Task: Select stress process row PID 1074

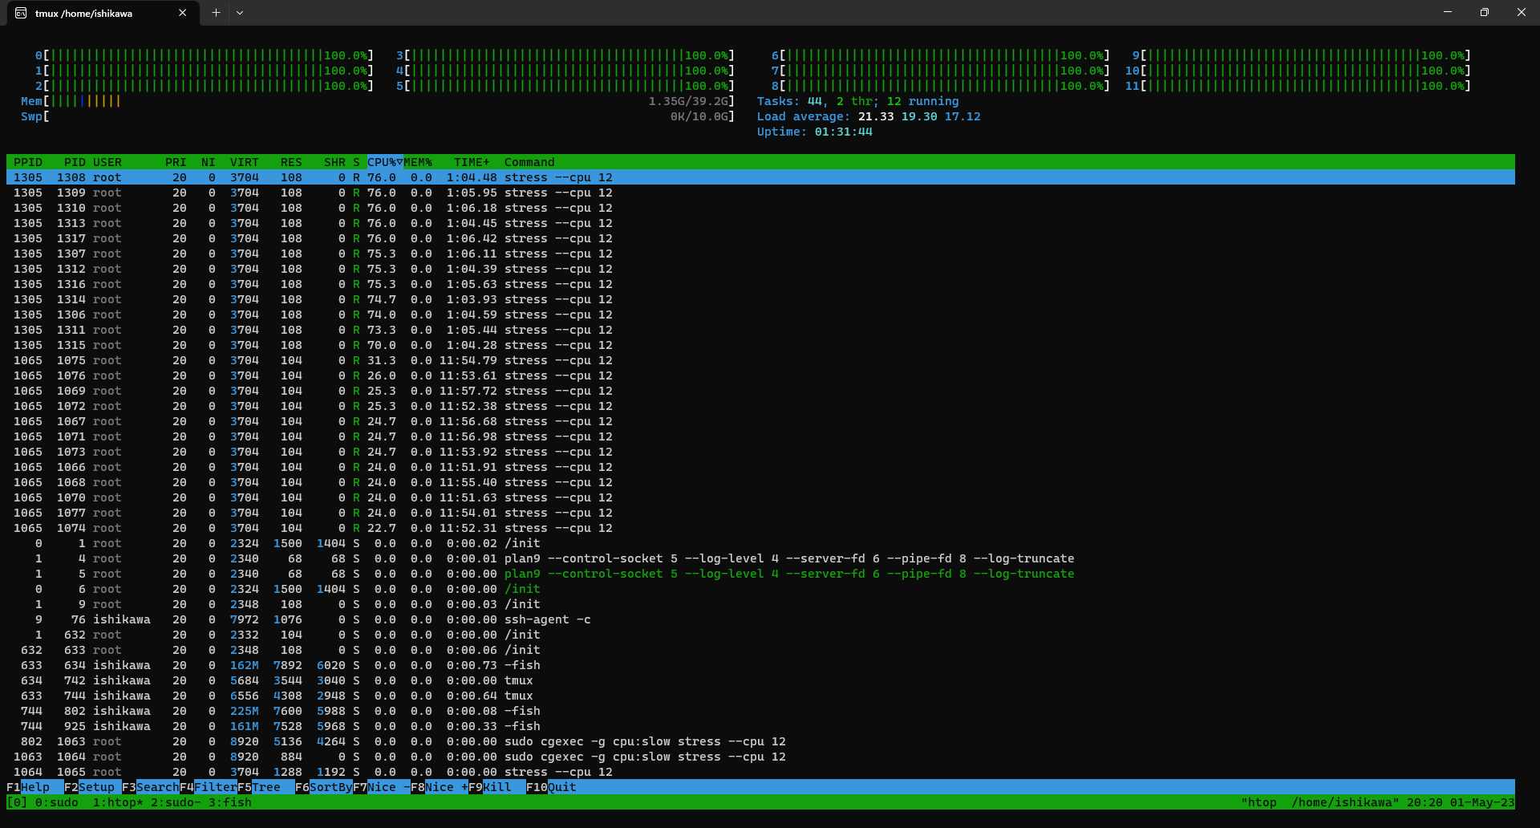Action: coord(760,528)
